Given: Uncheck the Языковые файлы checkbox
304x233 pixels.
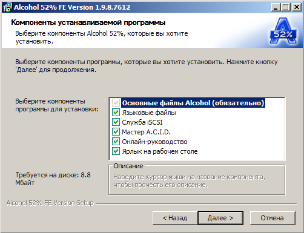Looking at the screenshot, I should click(x=116, y=113).
